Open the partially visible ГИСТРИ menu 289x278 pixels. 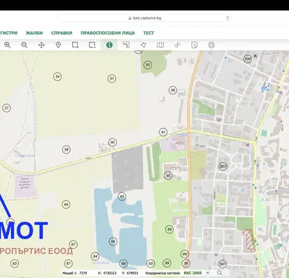point(8,33)
